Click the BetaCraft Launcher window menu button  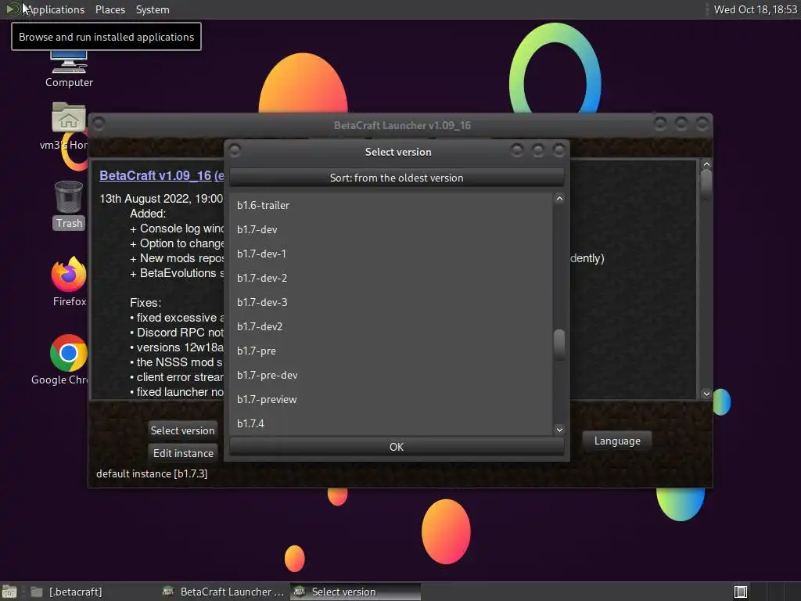point(99,124)
